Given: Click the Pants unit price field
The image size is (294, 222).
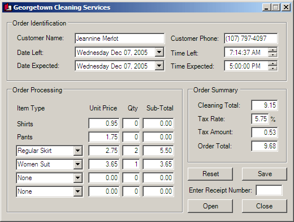Looking at the screenshot, I should tap(104, 137).
